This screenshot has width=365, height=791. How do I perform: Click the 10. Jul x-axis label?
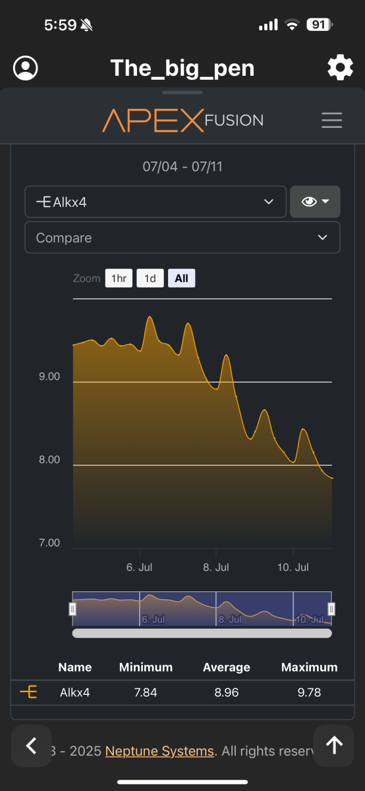click(x=293, y=567)
